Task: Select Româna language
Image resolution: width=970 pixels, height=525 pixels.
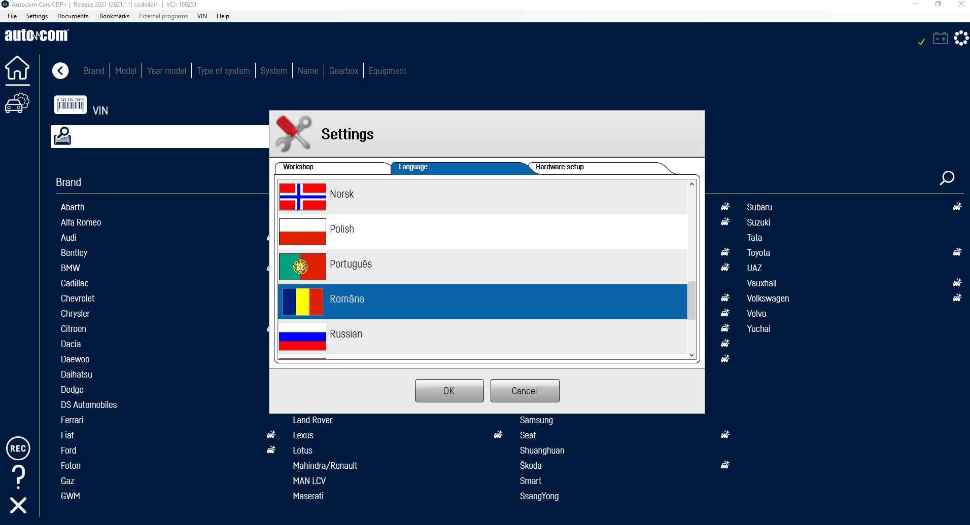Action: (x=482, y=302)
